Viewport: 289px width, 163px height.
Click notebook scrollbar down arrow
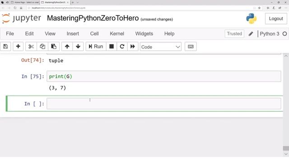(x=286, y=154)
